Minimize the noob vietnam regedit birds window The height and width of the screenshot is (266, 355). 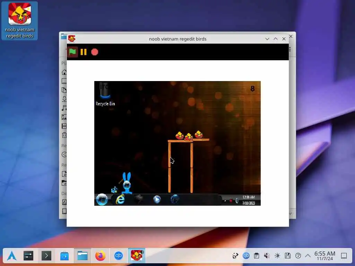click(x=267, y=39)
